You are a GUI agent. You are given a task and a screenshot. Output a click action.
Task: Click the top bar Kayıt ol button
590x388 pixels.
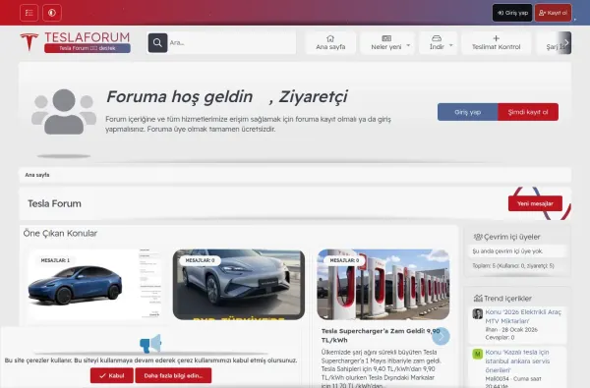(553, 13)
